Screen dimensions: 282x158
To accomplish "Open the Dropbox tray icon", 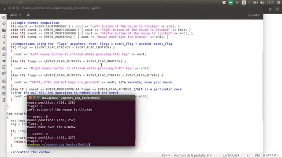I will pyautogui.click(x=224, y=3).
